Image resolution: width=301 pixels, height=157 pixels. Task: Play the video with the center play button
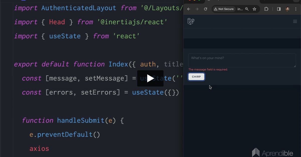(x=150, y=78)
